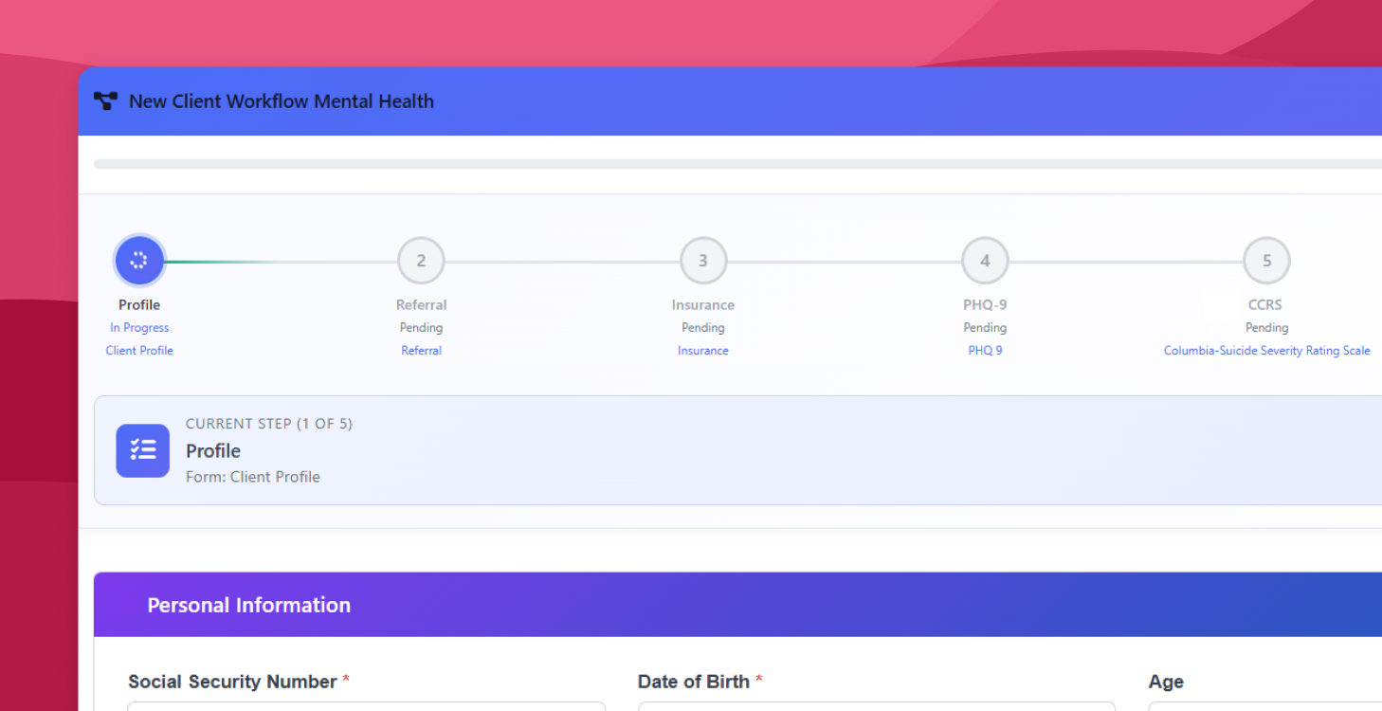1382x711 pixels.
Task: Click the Age input field
Action: point(1261,708)
